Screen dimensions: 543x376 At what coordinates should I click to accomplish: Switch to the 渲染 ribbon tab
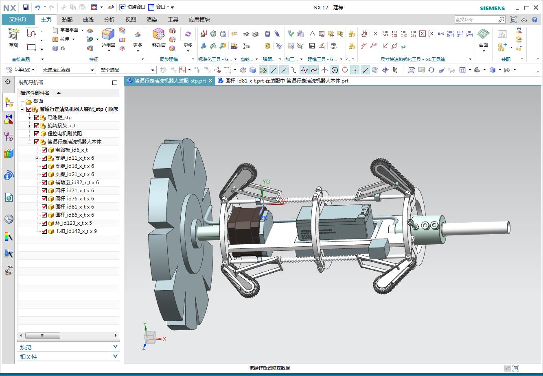(152, 20)
